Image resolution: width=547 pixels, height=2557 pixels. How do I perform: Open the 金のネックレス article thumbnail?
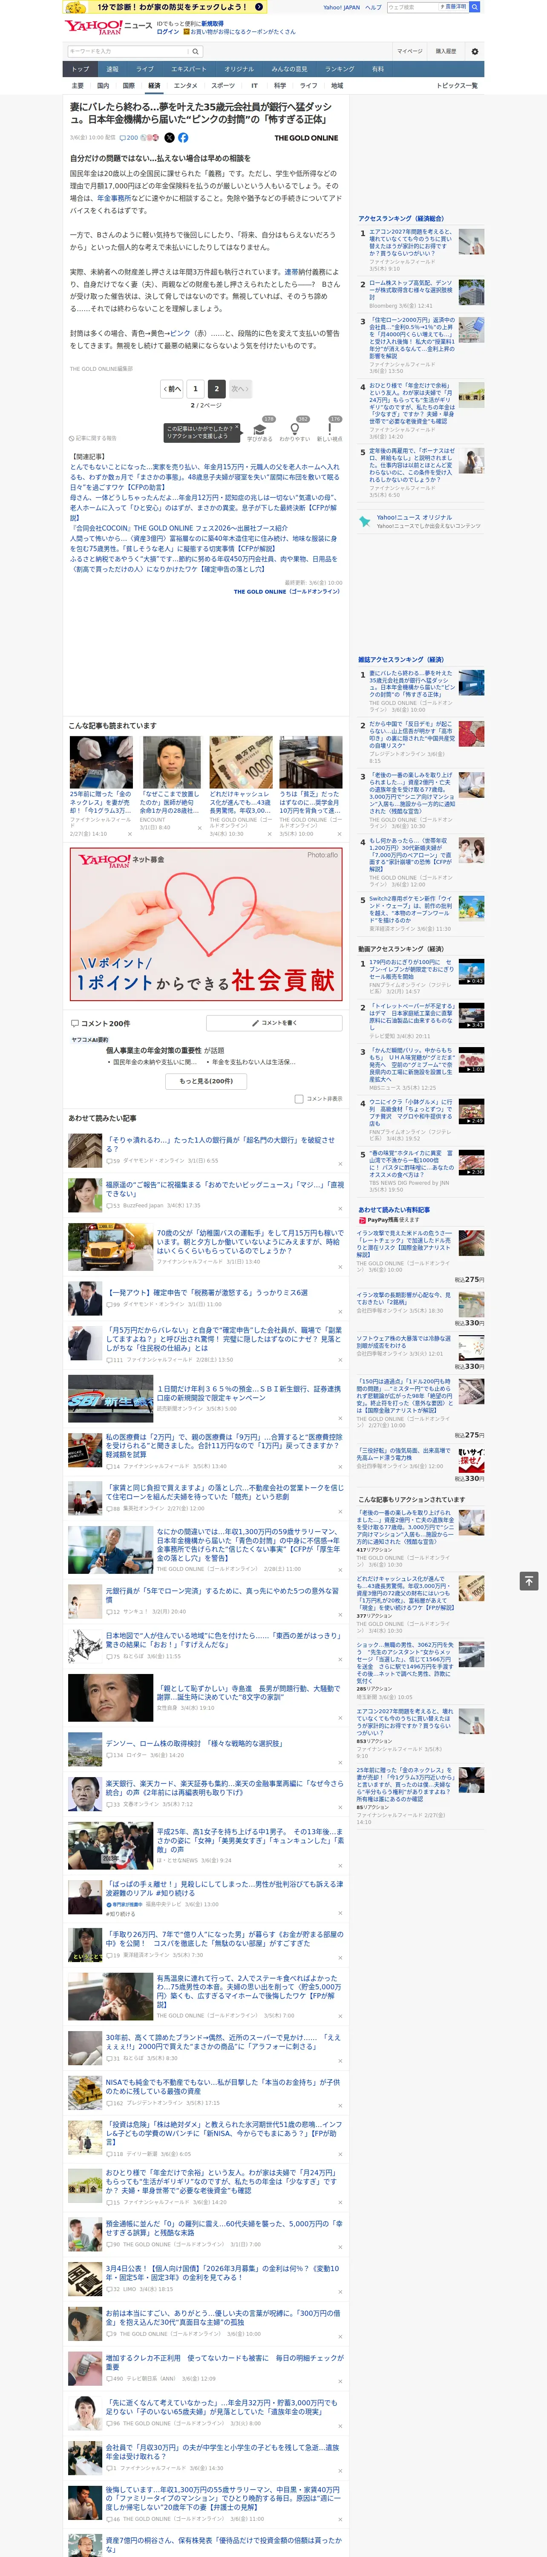[101, 762]
